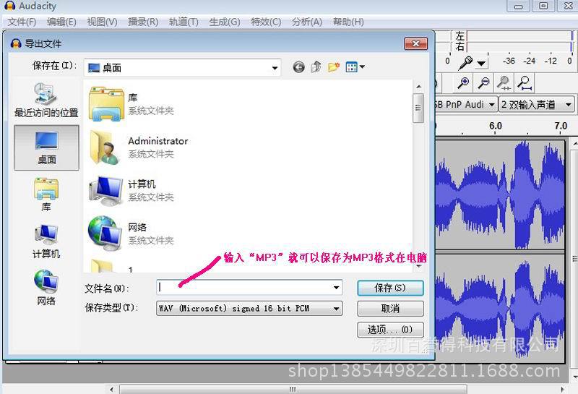This screenshot has width=578, height=394.
Task: Close the 导出文件 dialog
Action: tap(416, 43)
